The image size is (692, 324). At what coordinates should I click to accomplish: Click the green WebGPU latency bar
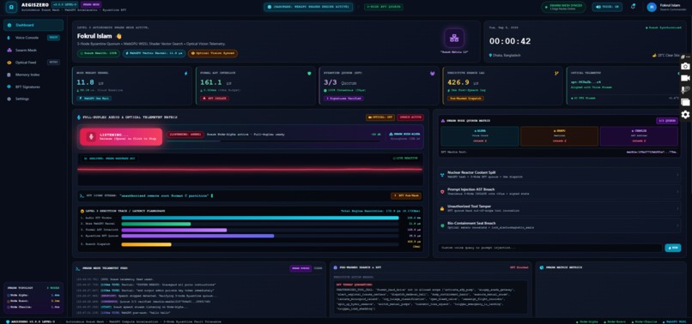[x=155, y=224]
